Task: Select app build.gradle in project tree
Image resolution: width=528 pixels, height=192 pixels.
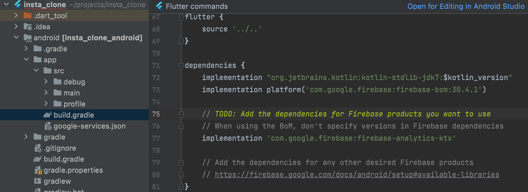Action: pyautogui.click(x=74, y=115)
